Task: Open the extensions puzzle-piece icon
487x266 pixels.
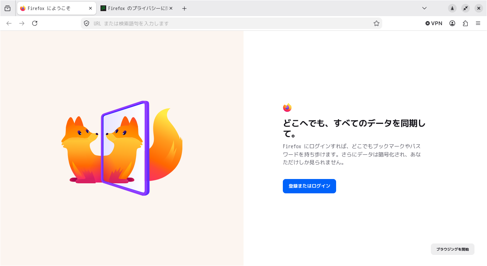Action: click(x=465, y=23)
